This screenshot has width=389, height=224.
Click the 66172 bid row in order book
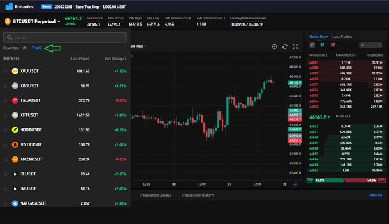(x=346, y=126)
